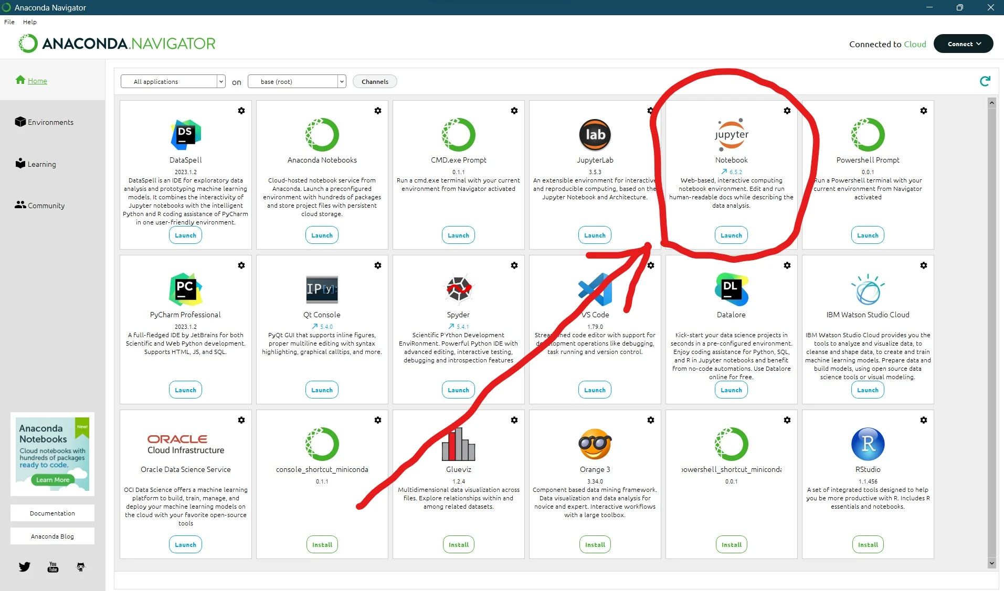This screenshot has height=591, width=1004.
Task: Launch PyCharm Professional
Action: (186, 390)
